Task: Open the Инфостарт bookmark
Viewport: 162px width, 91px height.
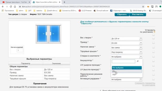Action: [x=118, y=11]
